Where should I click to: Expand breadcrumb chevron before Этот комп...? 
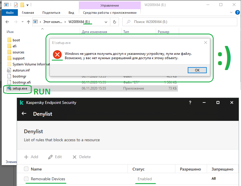(x=40, y=22)
